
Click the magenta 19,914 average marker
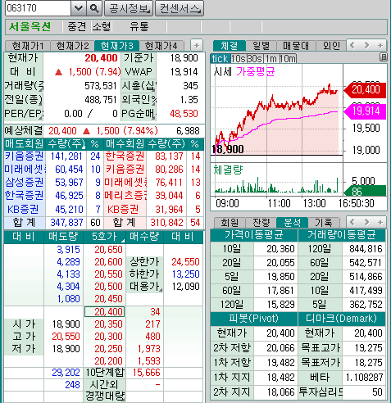365,111
